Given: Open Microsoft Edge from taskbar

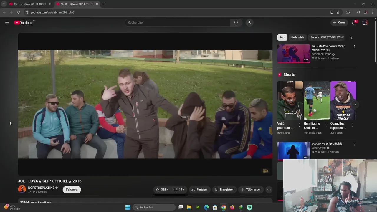Looking at the screenshot, I should tap(206, 207).
